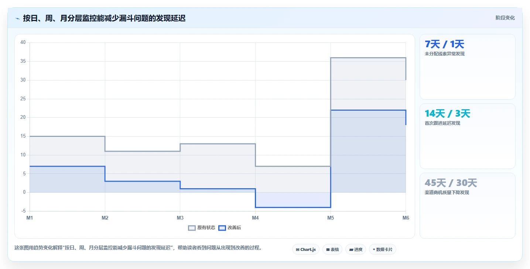
Task: Click the Chart.js tag button
Action: pyautogui.click(x=305, y=249)
